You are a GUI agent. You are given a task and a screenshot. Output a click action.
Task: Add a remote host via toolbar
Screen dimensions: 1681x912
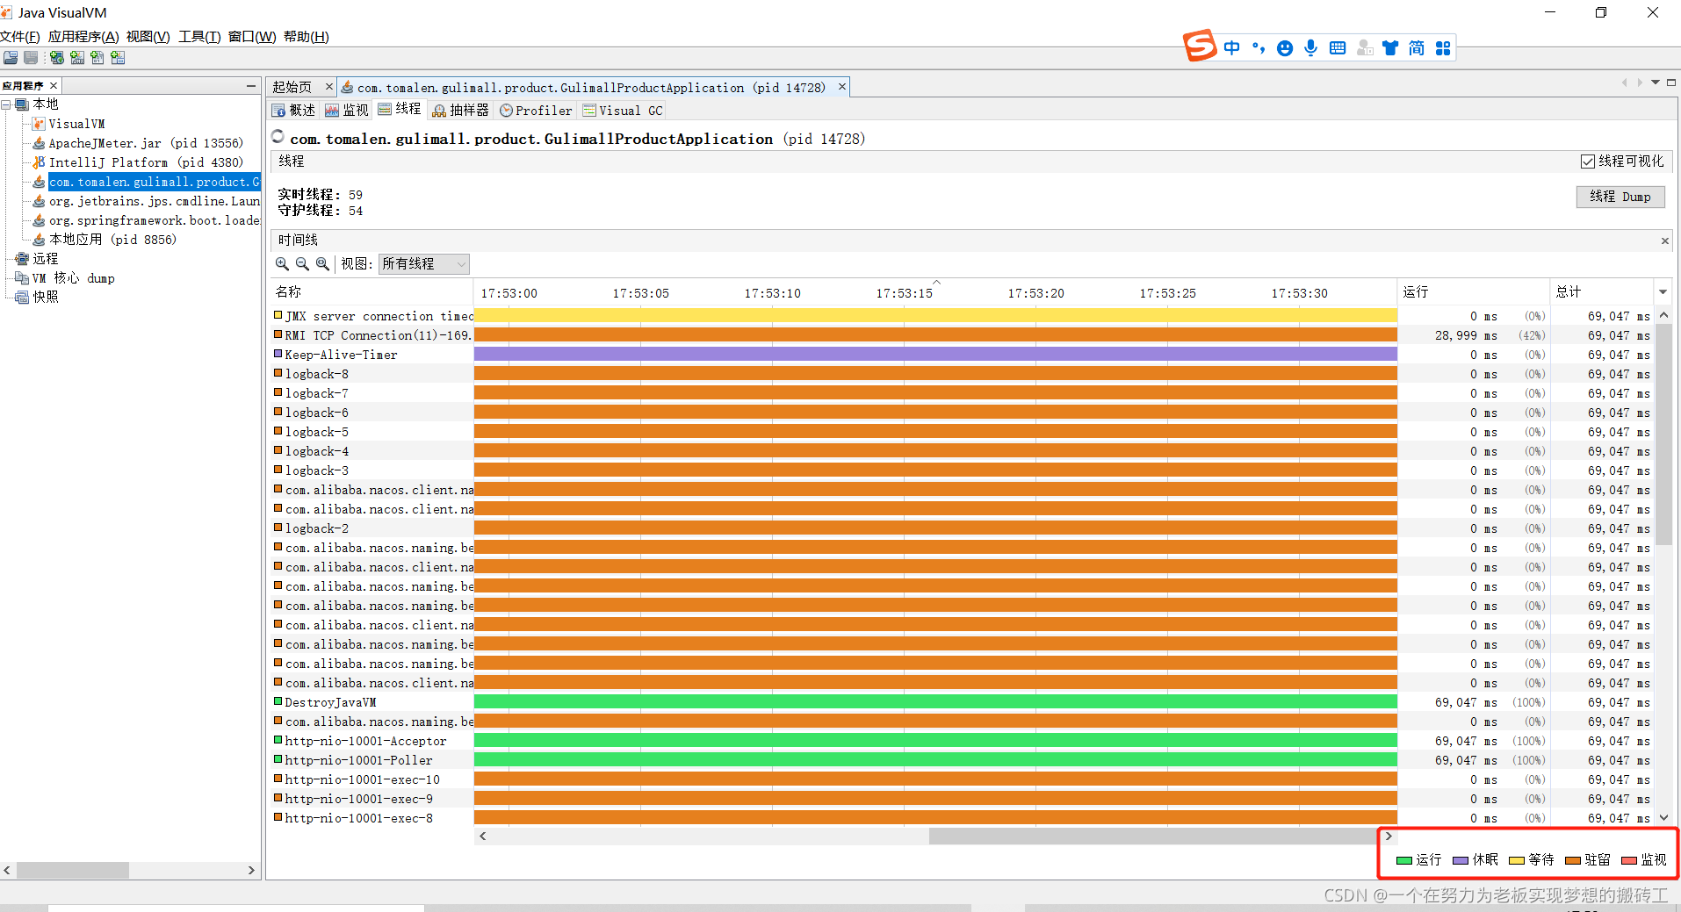[x=57, y=58]
